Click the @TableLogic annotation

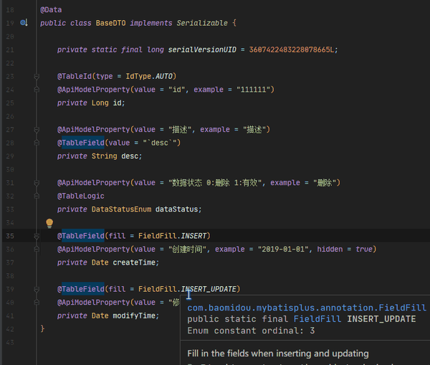point(80,196)
